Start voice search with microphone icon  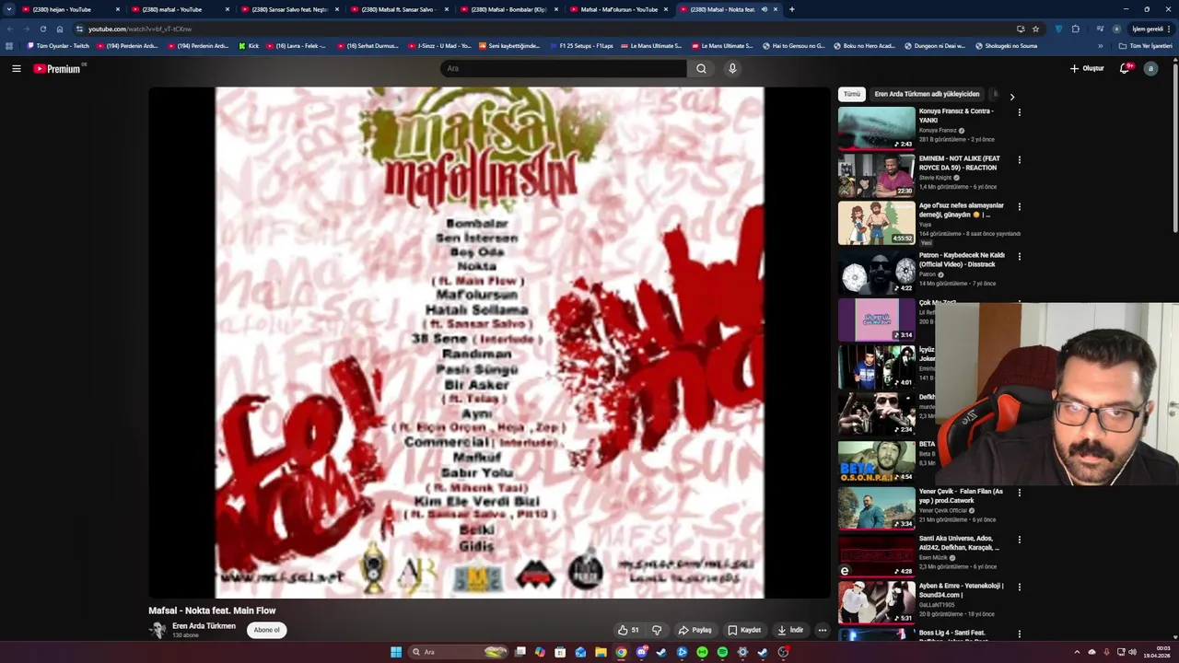732,68
